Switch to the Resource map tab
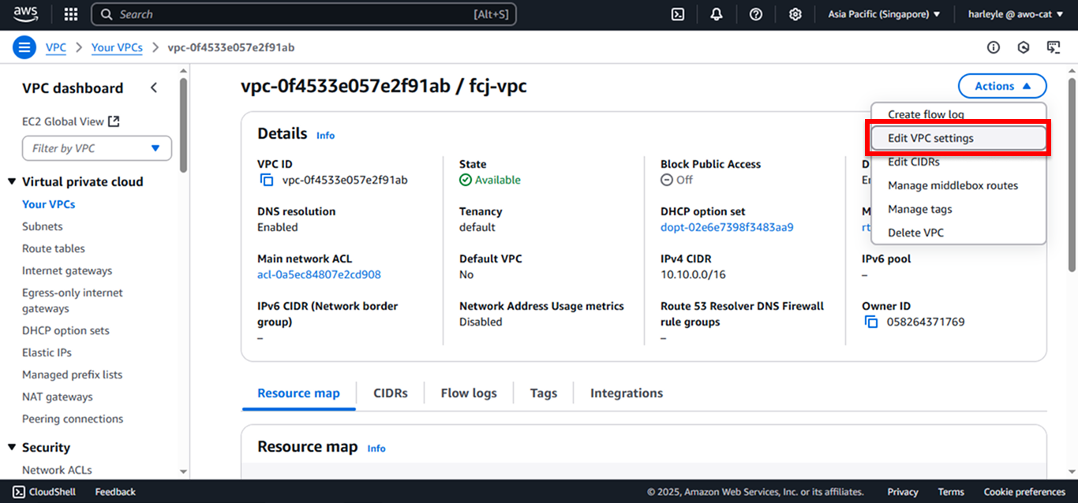The width and height of the screenshot is (1078, 503). tap(298, 393)
